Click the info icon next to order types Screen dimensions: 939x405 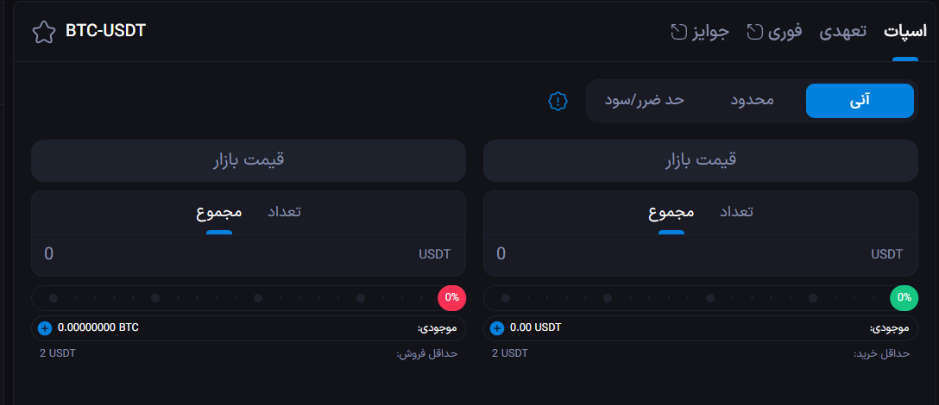pos(558,101)
